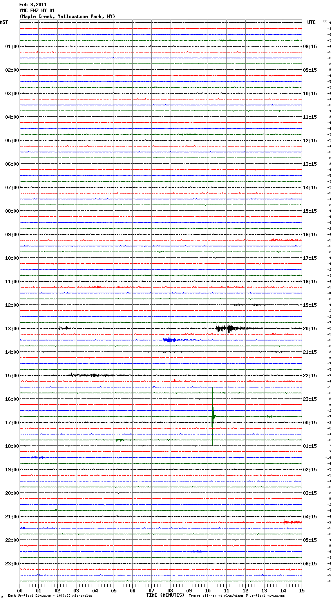Image resolution: width=333 pixels, height=601 pixels.
Task: Select the 20:00 MST time label
Action: tap(12, 493)
